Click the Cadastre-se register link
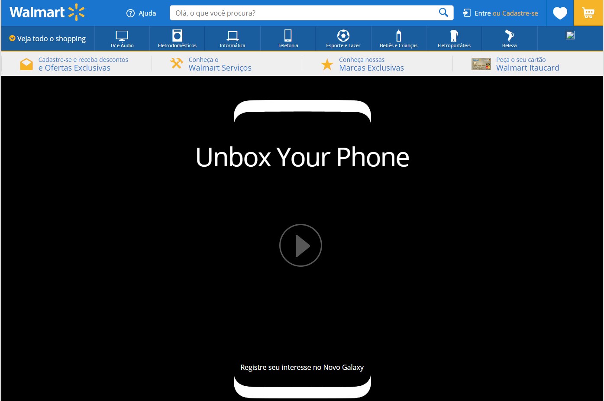 pyautogui.click(x=520, y=13)
